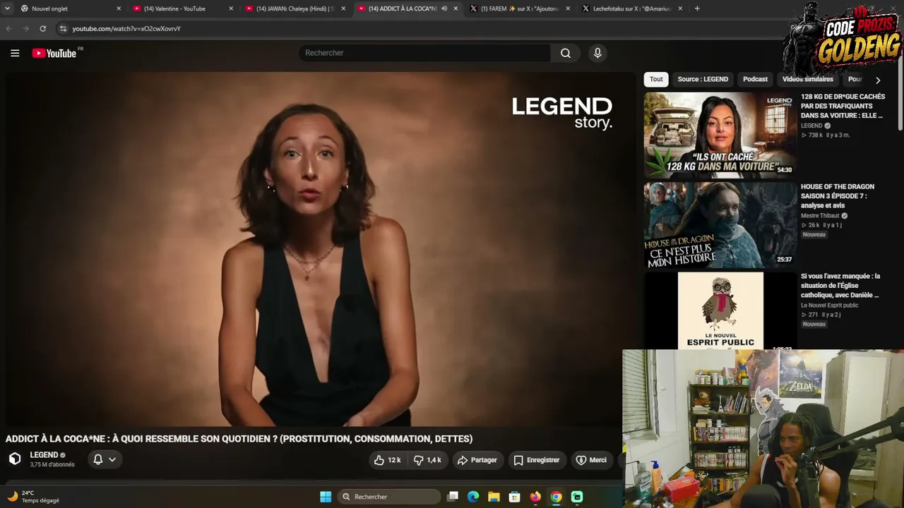
Task: Click the YouTube search input field
Action: [424, 53]
